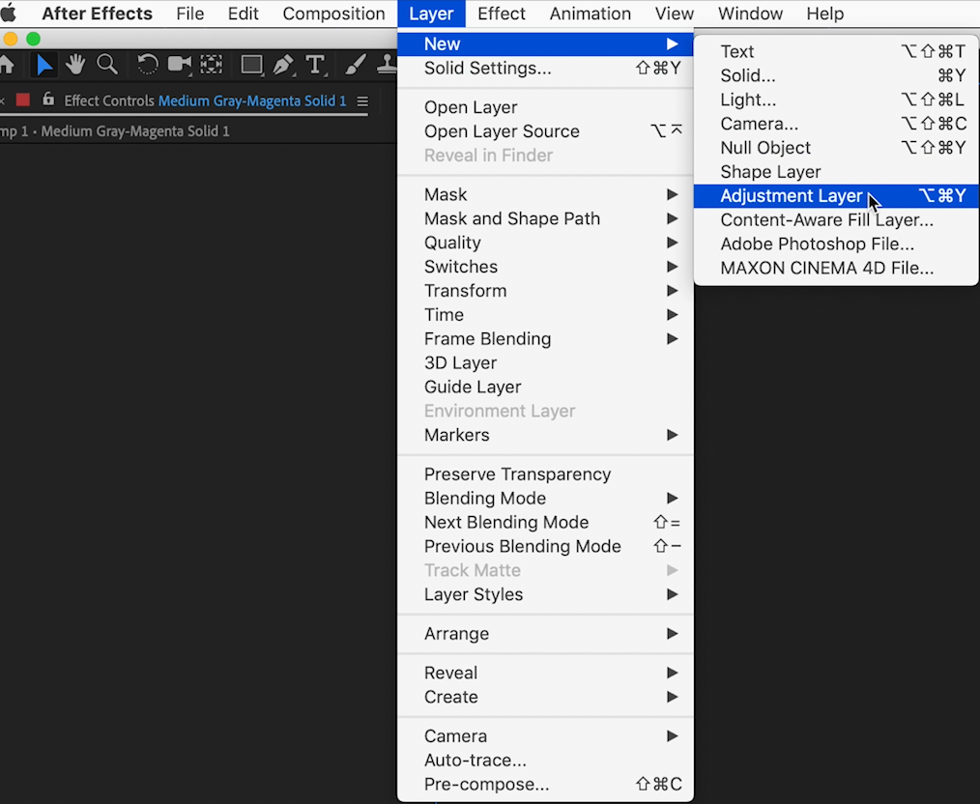This screenshot has width=980, height=804.
Task: Select the Zoom magnifier tool
Action: [x=106, y=65]
